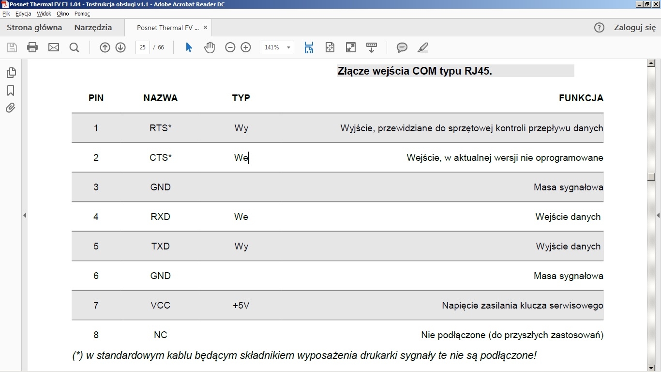Send the file by email with the envelope icon
Image resolution: width=661 pixels, height=372 pixels.
coord(54,47)
